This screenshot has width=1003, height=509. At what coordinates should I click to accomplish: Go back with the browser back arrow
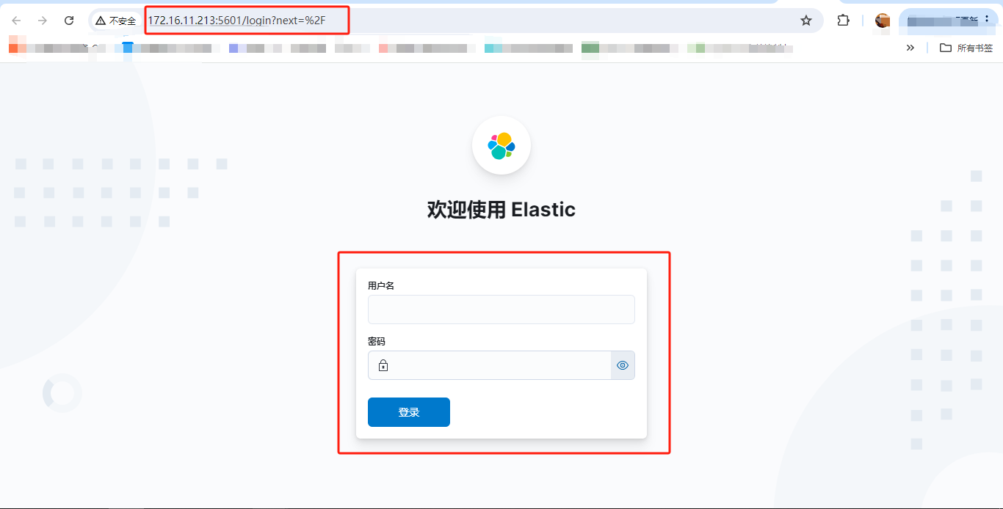coord(16,21)
